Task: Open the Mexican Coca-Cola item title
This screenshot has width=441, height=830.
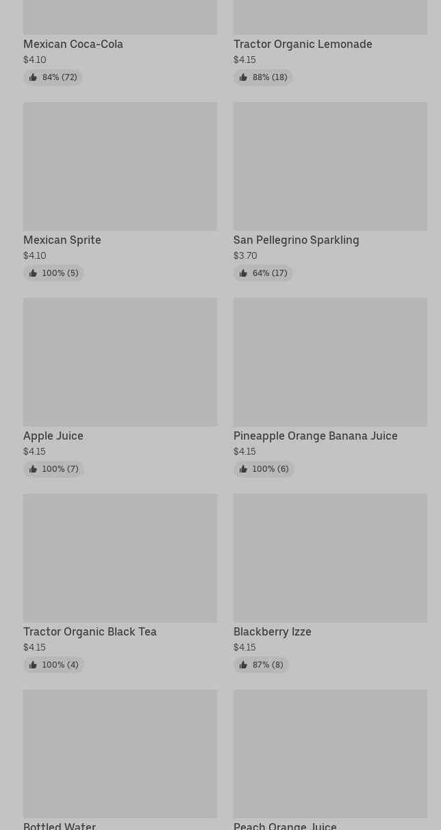Action: 73,44
